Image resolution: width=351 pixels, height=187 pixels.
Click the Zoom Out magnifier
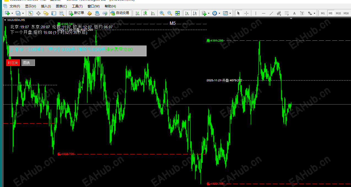pos(170,13)
